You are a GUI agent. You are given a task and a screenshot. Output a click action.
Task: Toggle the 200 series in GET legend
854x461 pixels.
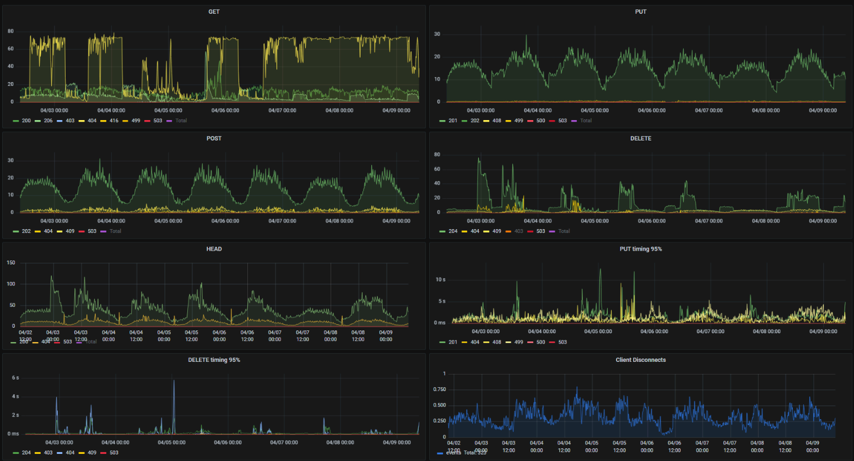(26, 121)
